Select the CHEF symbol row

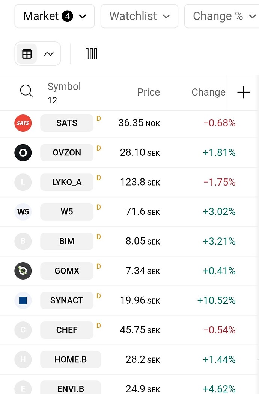coord(129,330)
